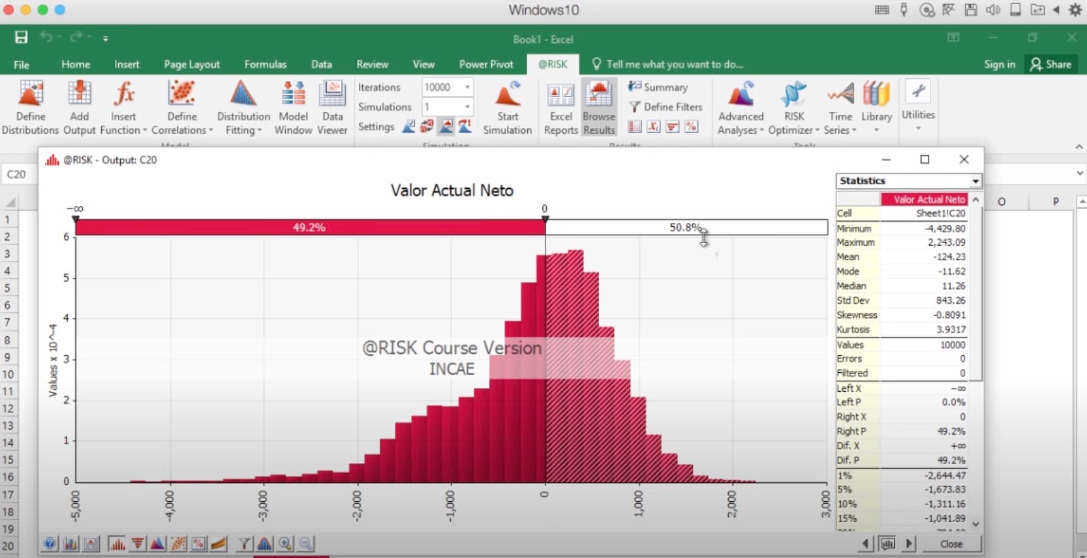Image resolution: width=1087 pixels, height=558 pixels.
Task: Open the Distribution Fitting tool
Action: [243, 108]
